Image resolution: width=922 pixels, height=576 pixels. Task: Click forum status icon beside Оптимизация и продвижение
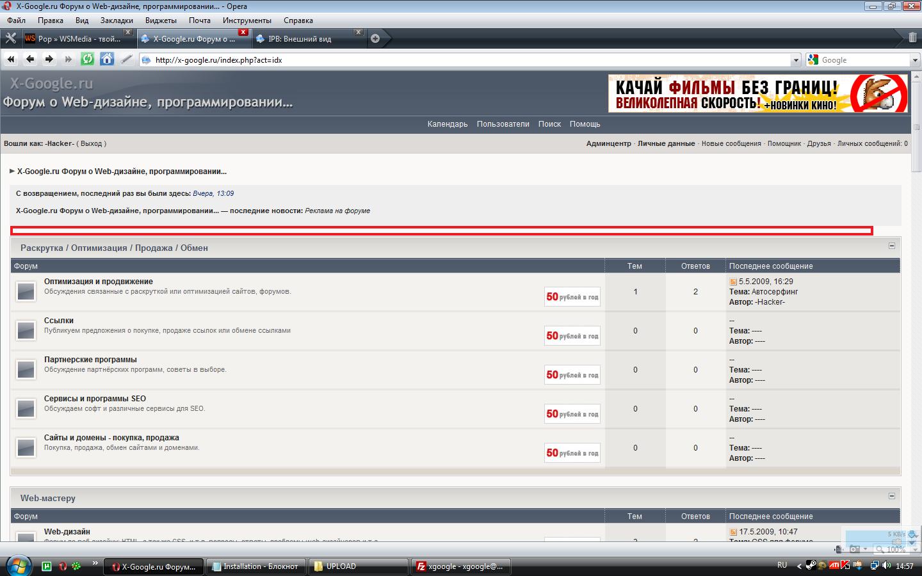click(x=26, y=292)
